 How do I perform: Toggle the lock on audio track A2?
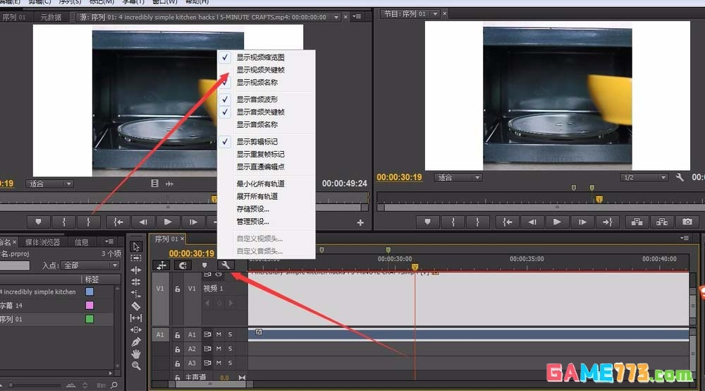tap(178, 349)
